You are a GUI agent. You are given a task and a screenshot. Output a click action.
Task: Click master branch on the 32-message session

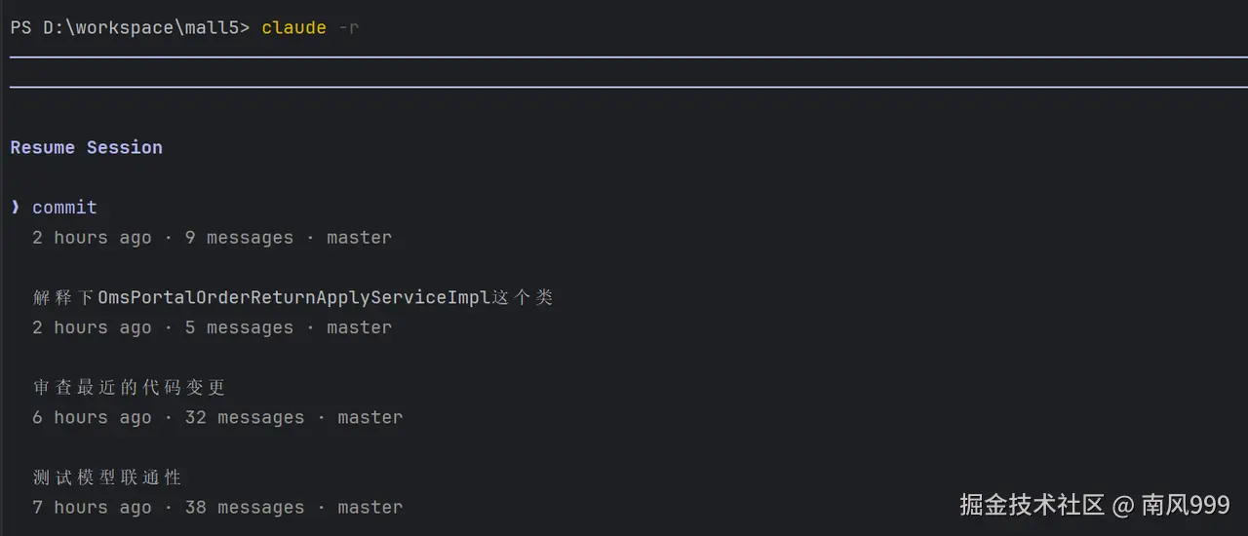coord(370,417)
